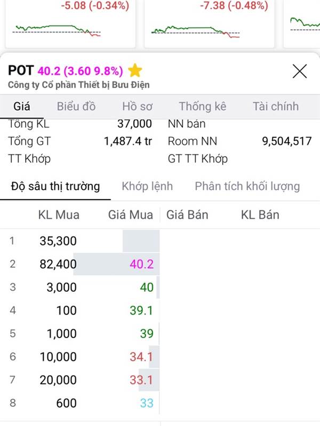Image resolution: width=320 pixels, height=426 pixels.
Task: Open Phân tích khối lượng sub-tab
Action: pyautogui.click(x=247, y=186)
